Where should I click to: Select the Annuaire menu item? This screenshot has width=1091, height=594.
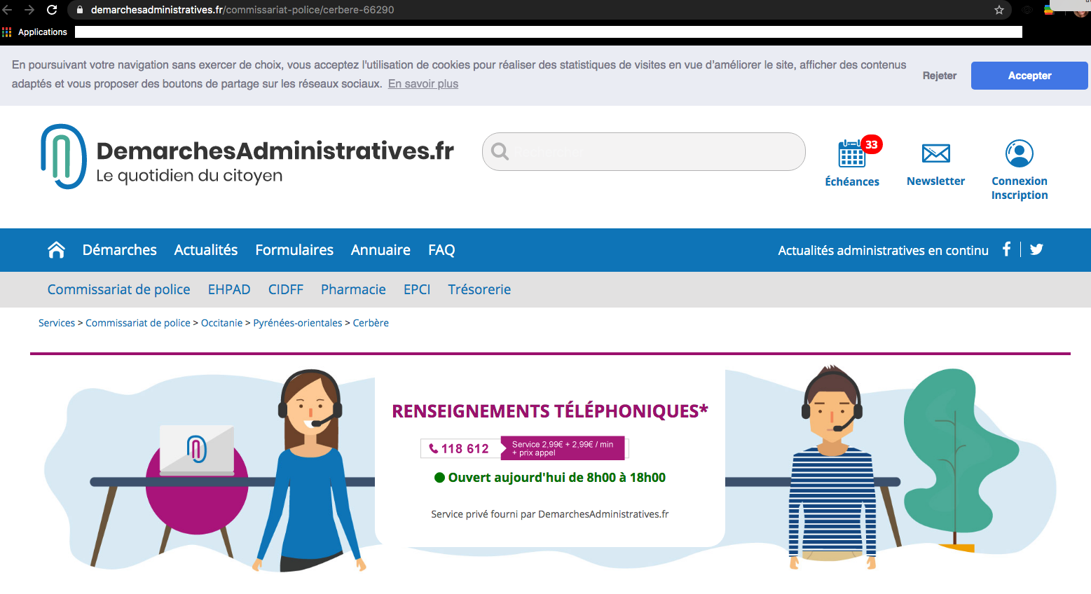point(380,249)
